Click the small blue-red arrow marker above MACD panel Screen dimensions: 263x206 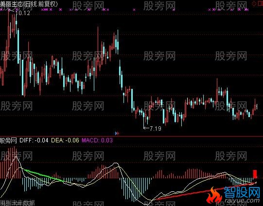(x=117, y=134)
